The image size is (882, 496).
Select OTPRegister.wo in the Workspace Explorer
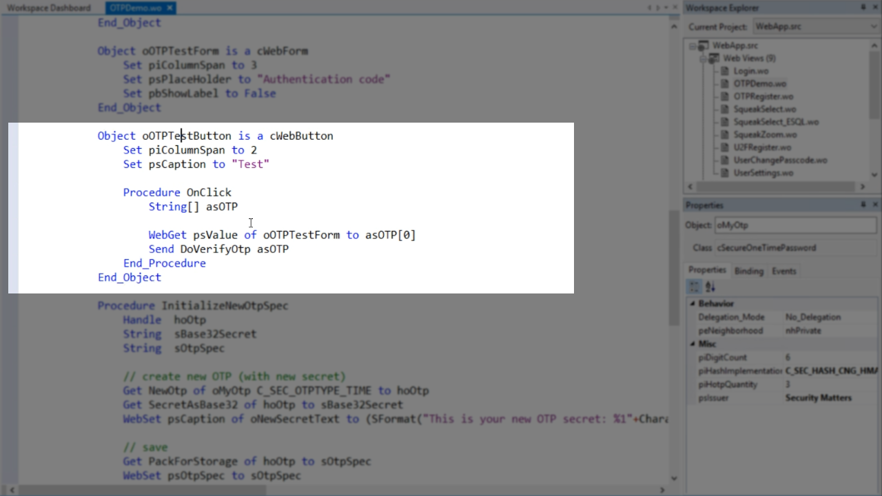click(x=763, y=96)
